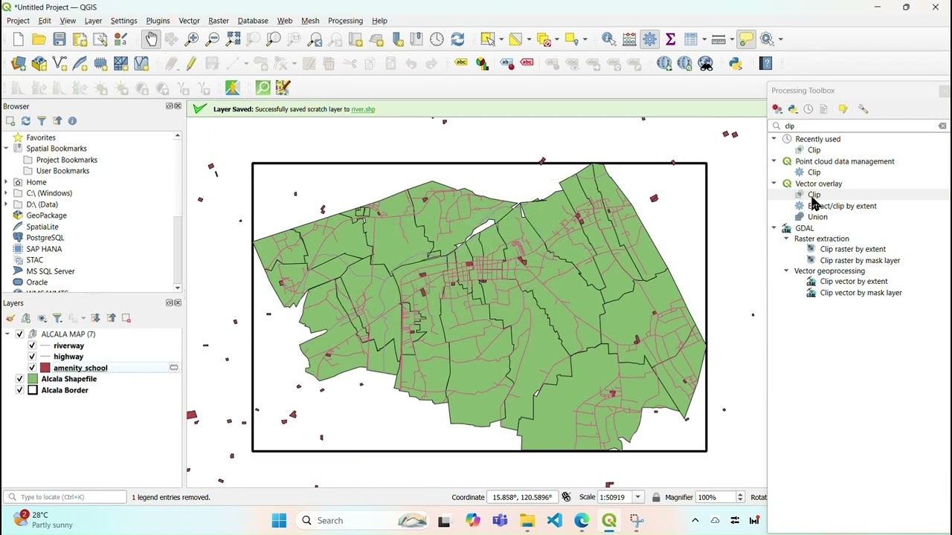Create a new project with the New icon
Screen dimensions: 952x535
[x=19, y=39]
